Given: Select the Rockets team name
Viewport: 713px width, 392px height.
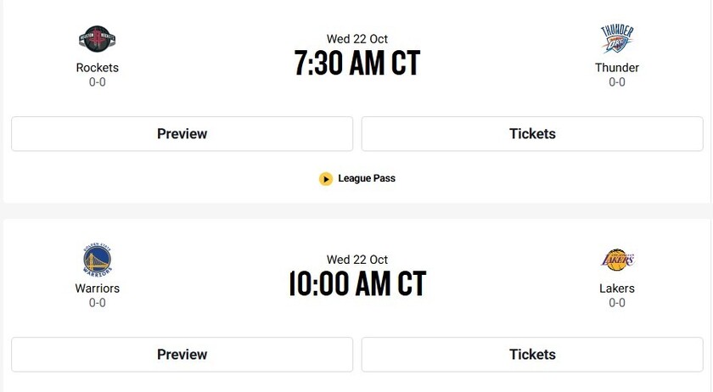Looking at the screenshot, I should [x=97, y=68].
